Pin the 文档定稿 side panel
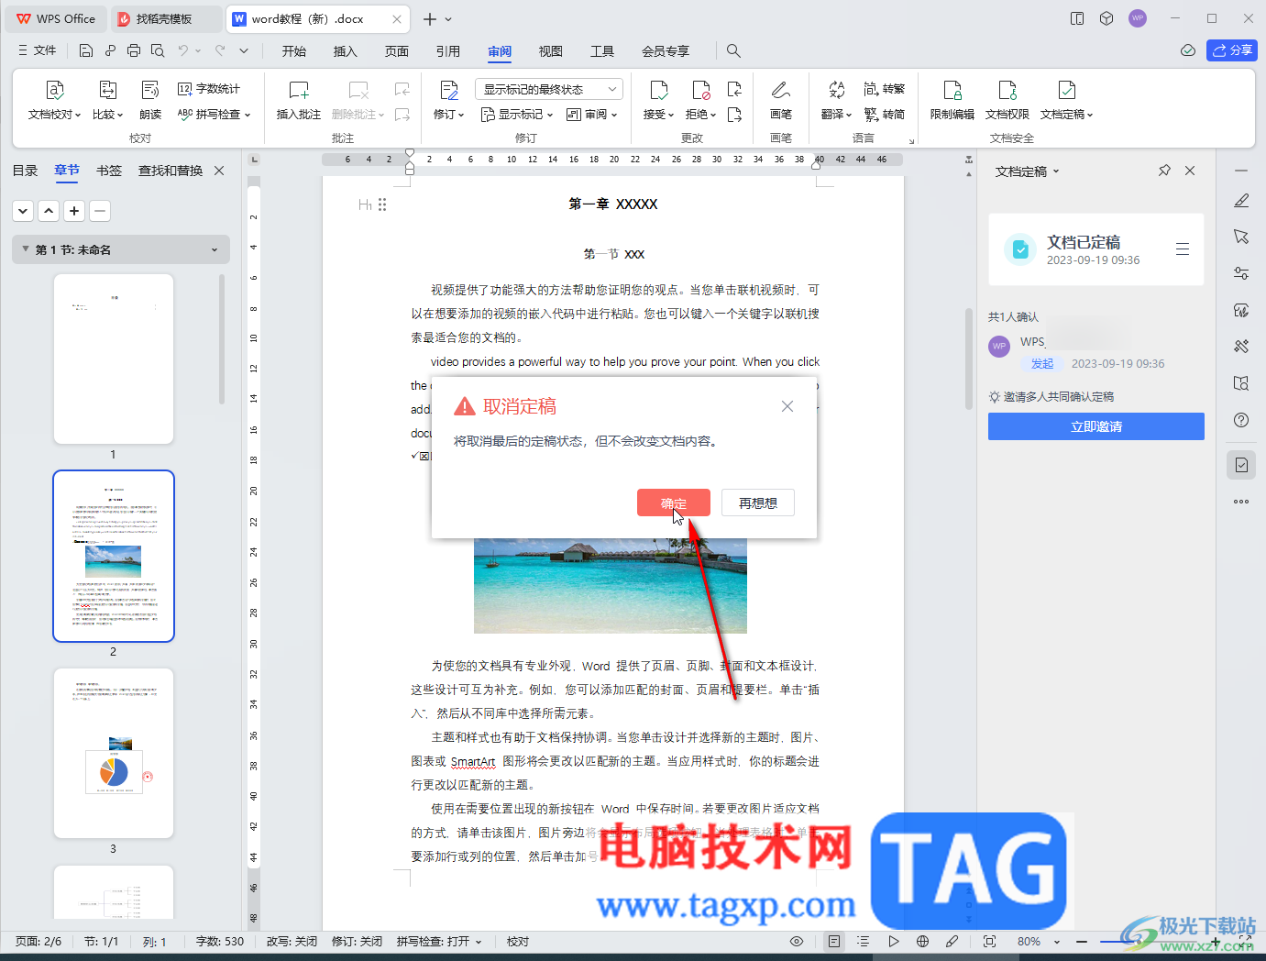Screen dimensions: 1266x961 point(1164,171)
